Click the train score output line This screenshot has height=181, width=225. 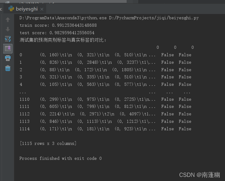click(x=58, y=25)
